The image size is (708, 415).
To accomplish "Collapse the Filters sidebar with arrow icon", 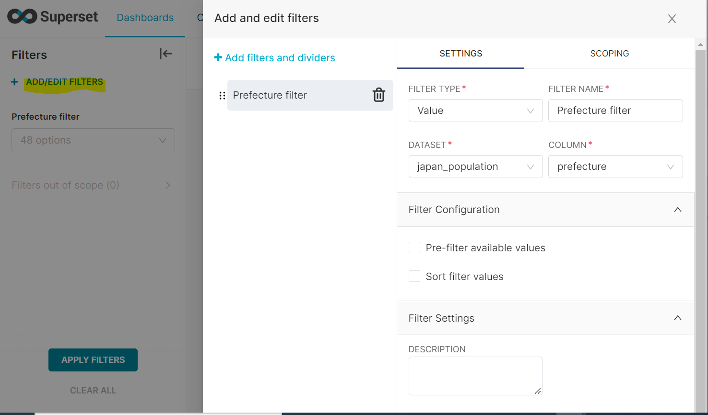I will click(x=165, y=54).
